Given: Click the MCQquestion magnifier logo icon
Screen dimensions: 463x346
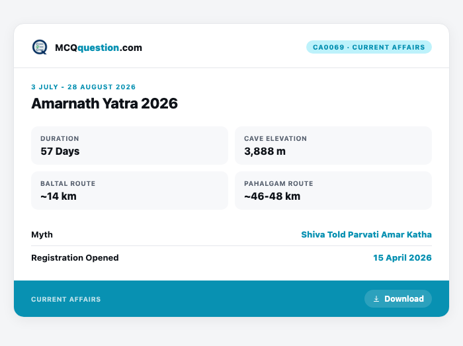Looking at the screenshot, I should 40,47.
